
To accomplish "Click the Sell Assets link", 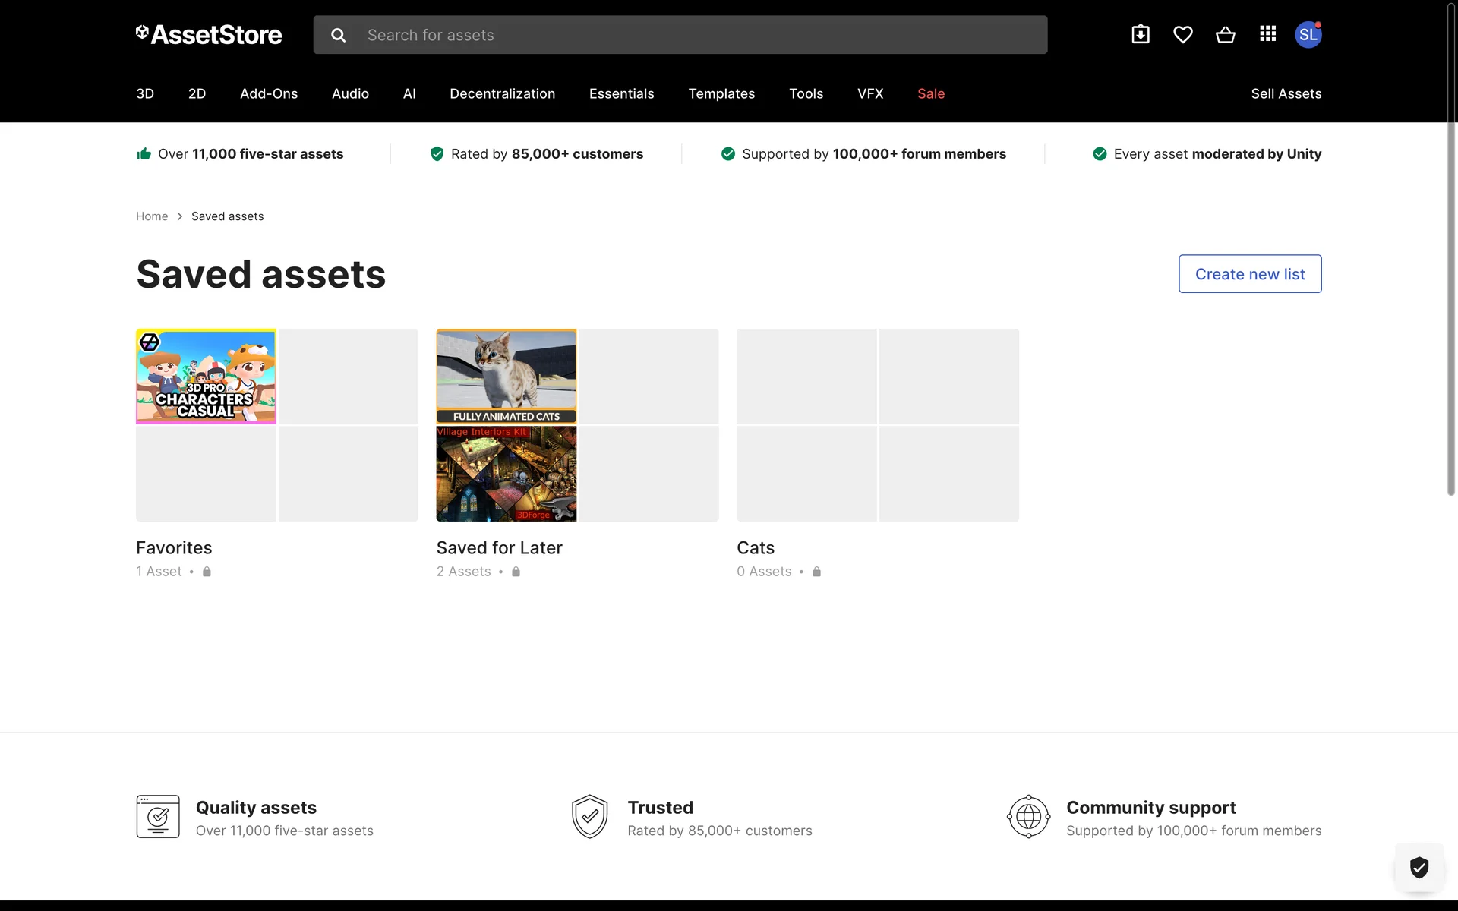I will 1286,93.
